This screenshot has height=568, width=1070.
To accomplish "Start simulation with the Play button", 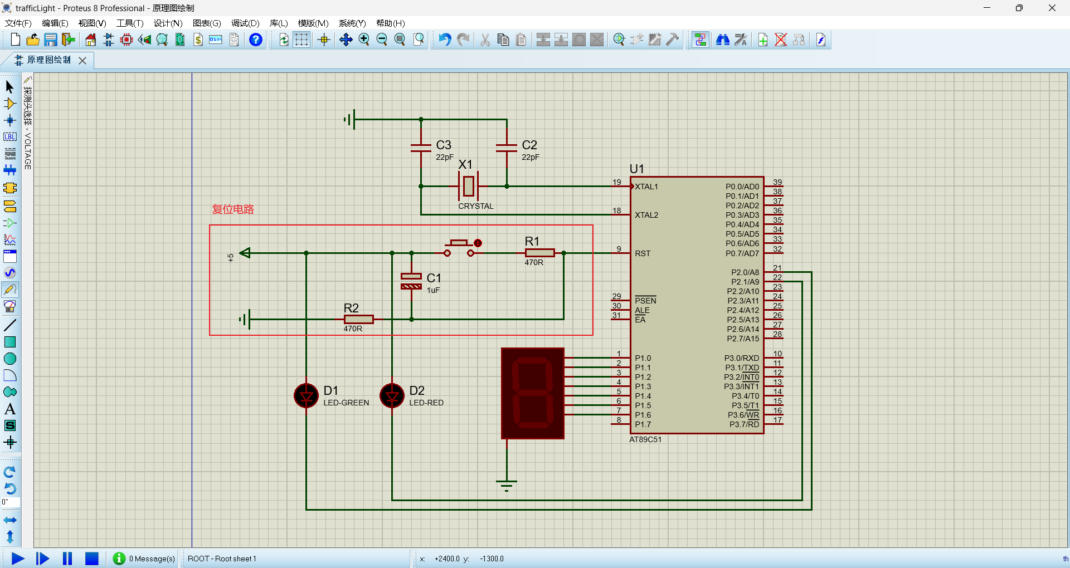I will 18,559.
